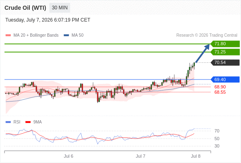Screen dimensions: 241x163
Task: Click the red 9MA legend swatch
Action: [28, 122]
